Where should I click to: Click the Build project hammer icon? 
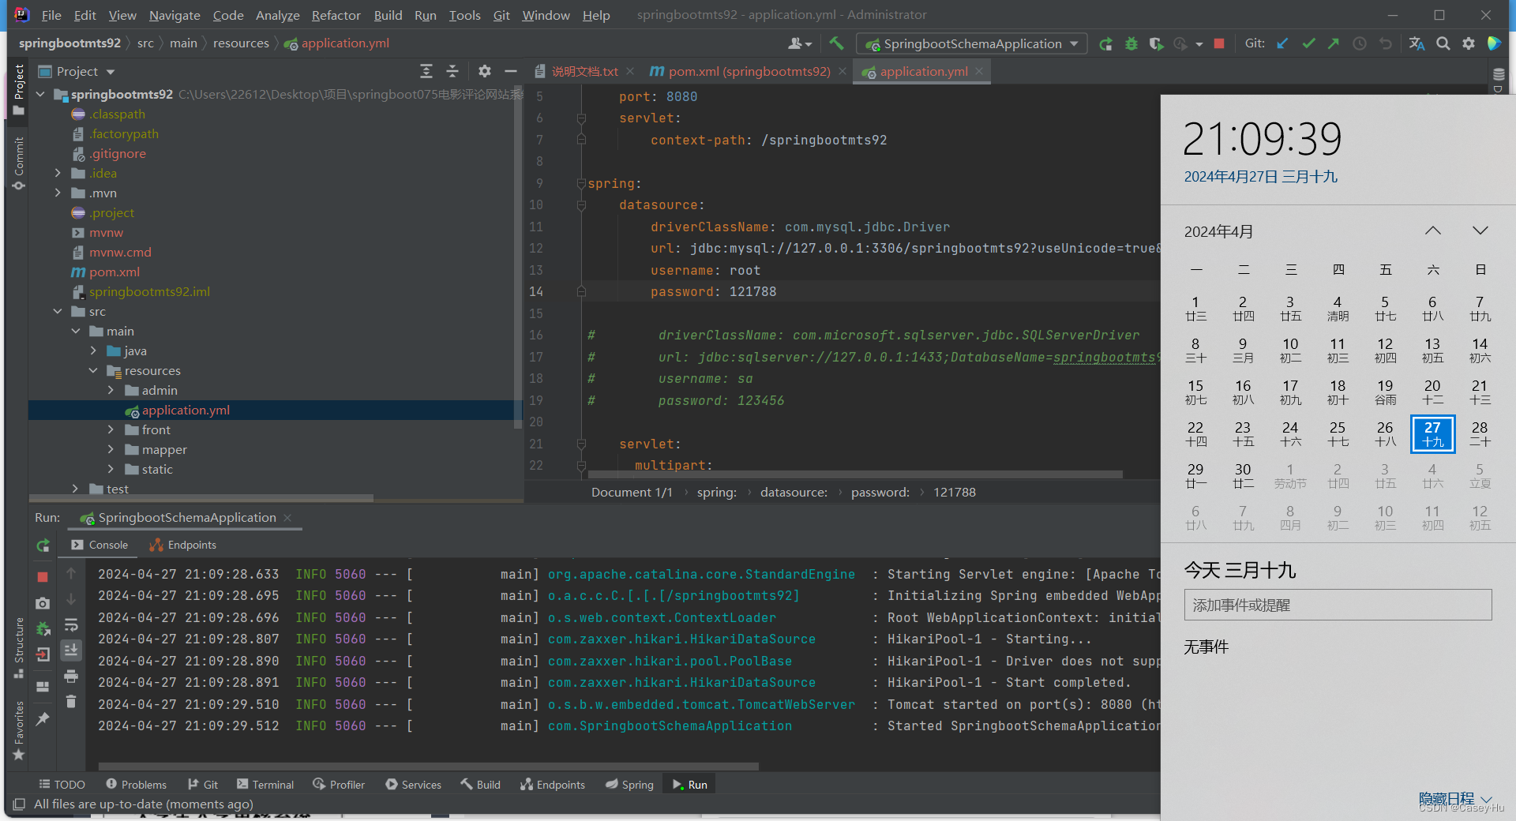[836, 43]
